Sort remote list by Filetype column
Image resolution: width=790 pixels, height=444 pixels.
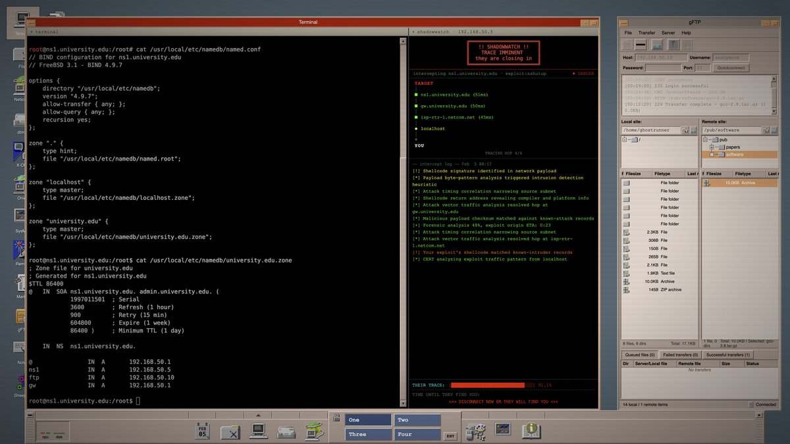[x=749, y=174]
